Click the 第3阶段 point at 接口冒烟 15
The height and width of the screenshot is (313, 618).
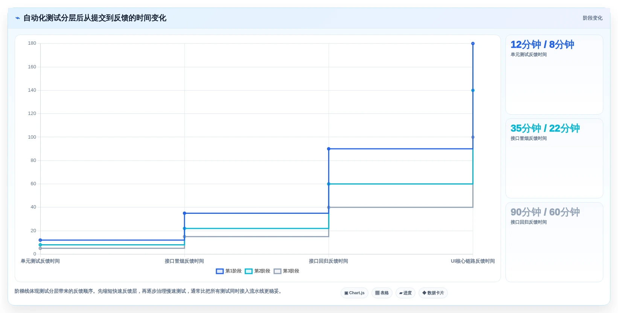184,237
